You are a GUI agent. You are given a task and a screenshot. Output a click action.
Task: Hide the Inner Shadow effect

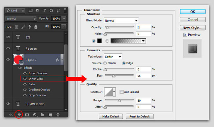(x=25, y=73)
